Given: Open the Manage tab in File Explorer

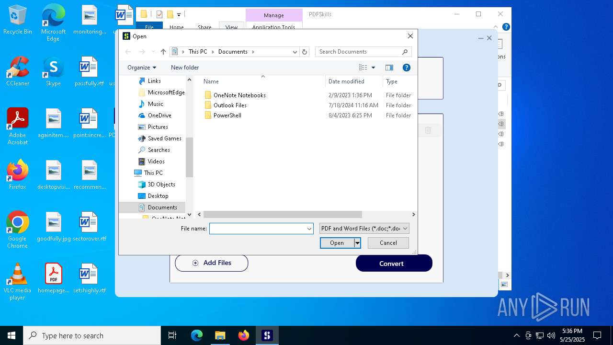Looking at the screenshot, I should (x=274, y=15).
